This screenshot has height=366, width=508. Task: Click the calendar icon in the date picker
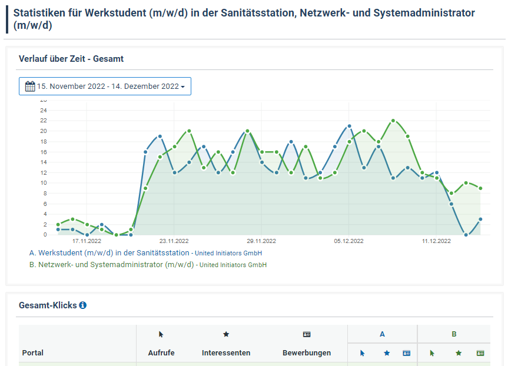[29, 86]
